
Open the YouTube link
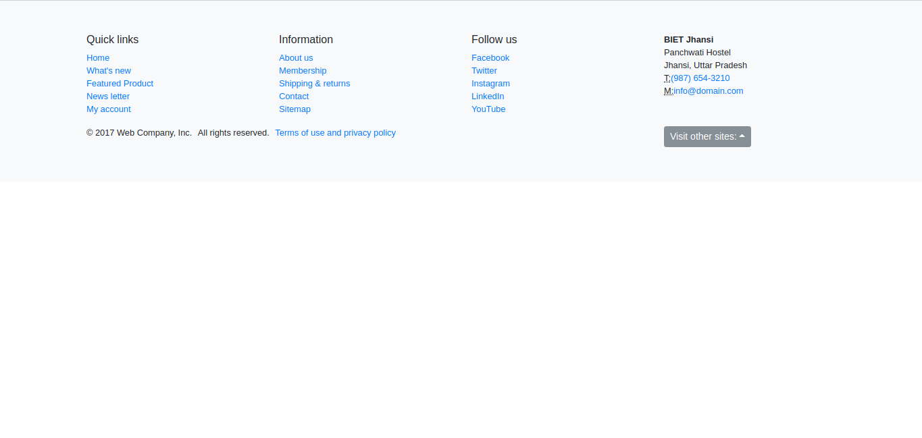tap(488, 109)
